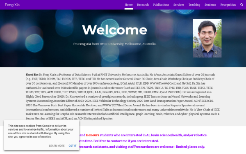This screenshot has width=246, height=154.
Task: Click the Welcome heading
Action: 114,30
